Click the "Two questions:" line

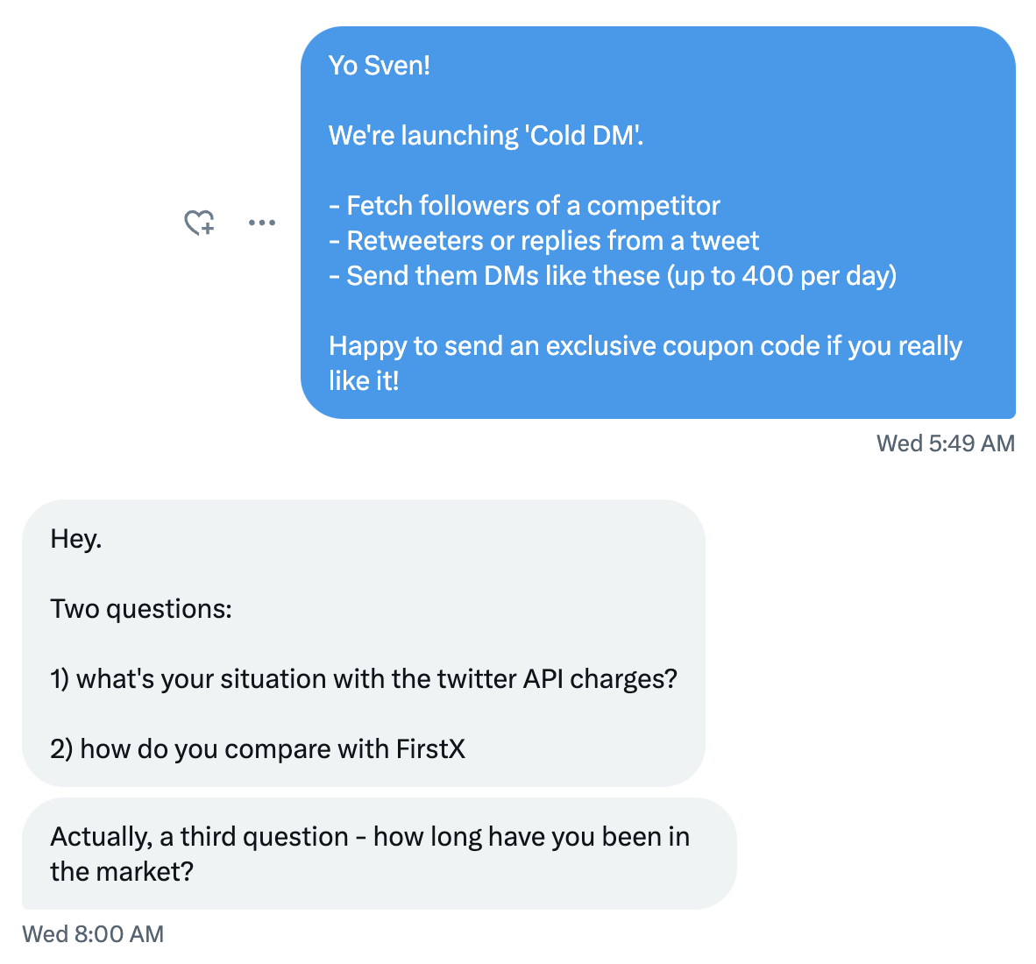tap(141, 609)
